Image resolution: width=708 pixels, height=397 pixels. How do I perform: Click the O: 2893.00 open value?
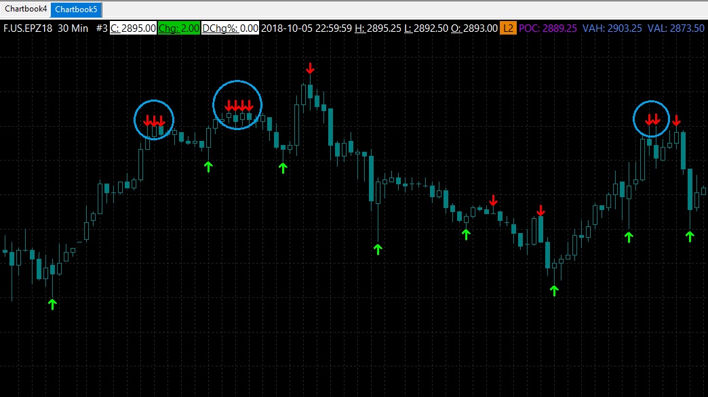[474, 28]
